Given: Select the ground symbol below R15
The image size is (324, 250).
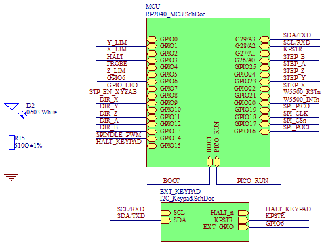Looking at the screenshot, I should pos(12,177).
